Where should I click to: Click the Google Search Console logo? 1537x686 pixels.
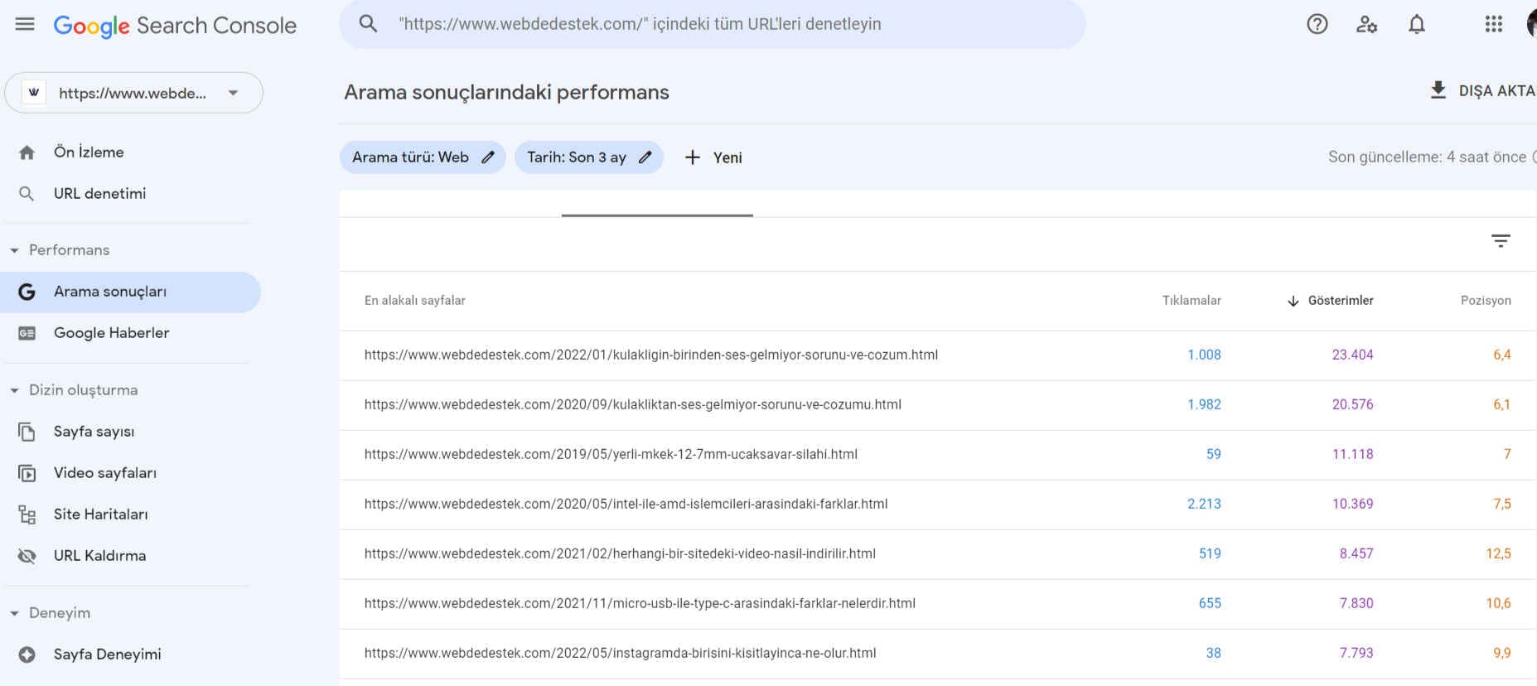pyautogui.click(x=175, y=26)
